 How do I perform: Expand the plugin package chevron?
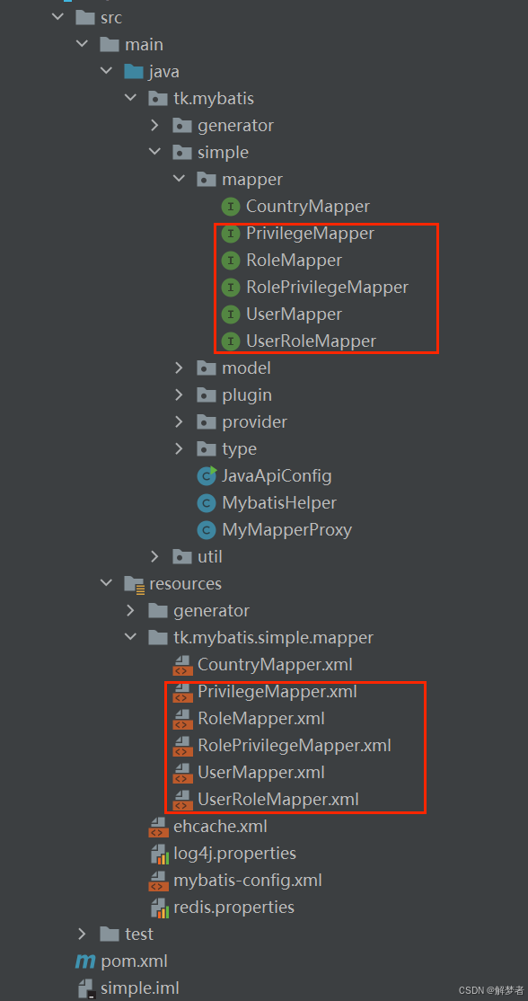pyautogui.click(x=180, y=394)
